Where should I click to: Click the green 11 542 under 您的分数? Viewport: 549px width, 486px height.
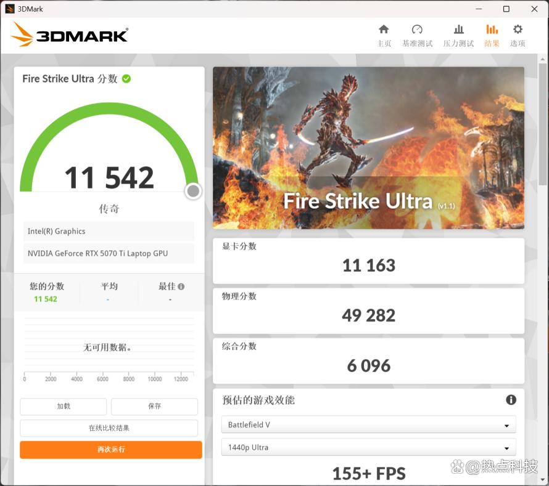pyautogui.click(x=46, y=299)
